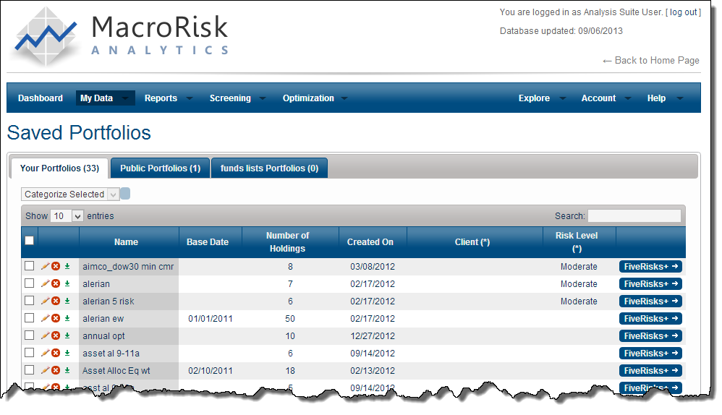Expand the Help menu
722x415 pixels.
[x=665, y=98]
